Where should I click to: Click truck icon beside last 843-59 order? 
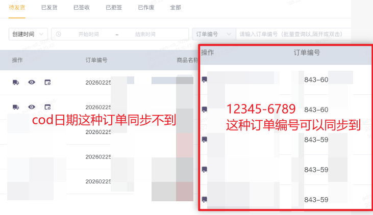tap(204, 199)
